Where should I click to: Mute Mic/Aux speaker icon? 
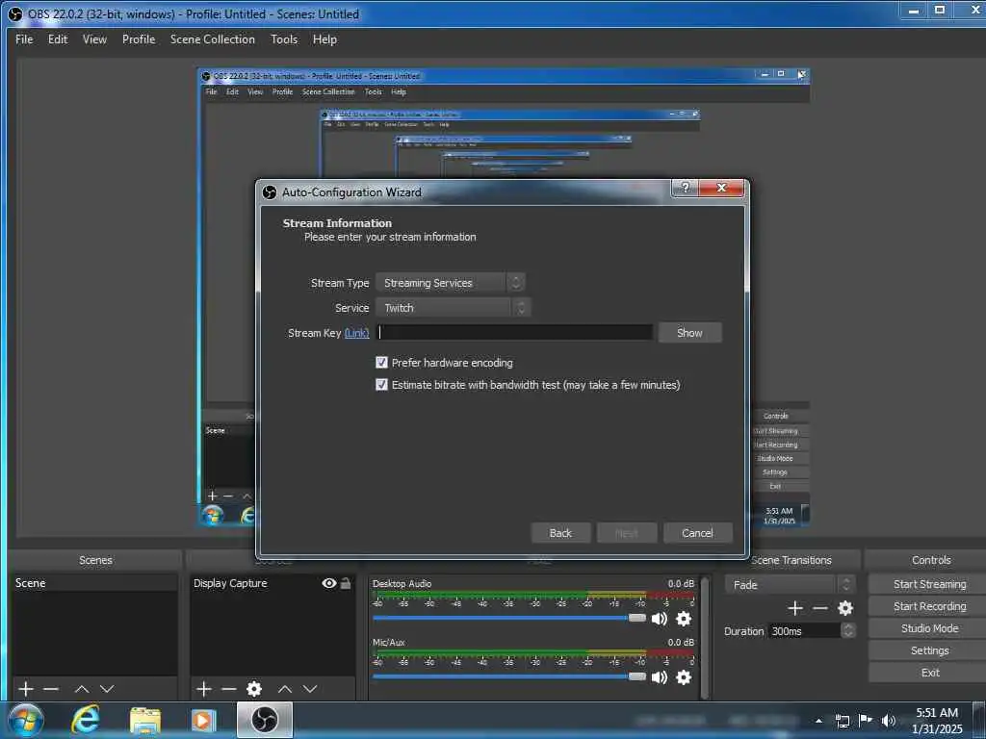659,676
